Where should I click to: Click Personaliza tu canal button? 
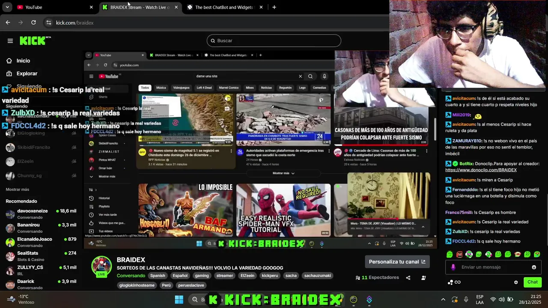(x=397, y=262)
